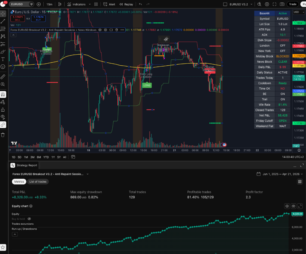The height and width of the screenshot is (254, 306).
Task: Open the emoji icons tool
Action: pyautogui.click(x=3, y=67)
